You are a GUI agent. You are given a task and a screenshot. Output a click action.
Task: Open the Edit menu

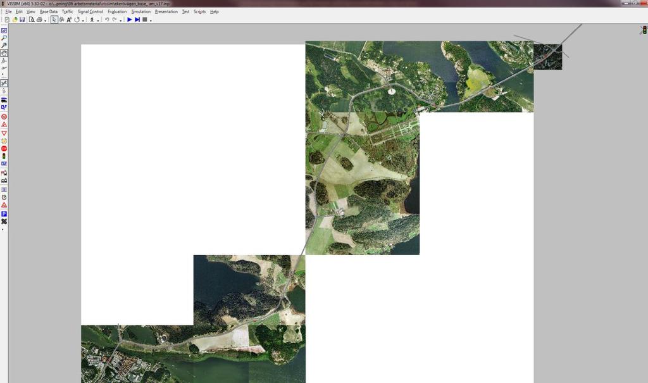19,11
